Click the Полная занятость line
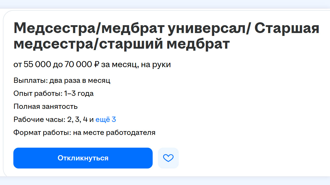 (46, 107)
